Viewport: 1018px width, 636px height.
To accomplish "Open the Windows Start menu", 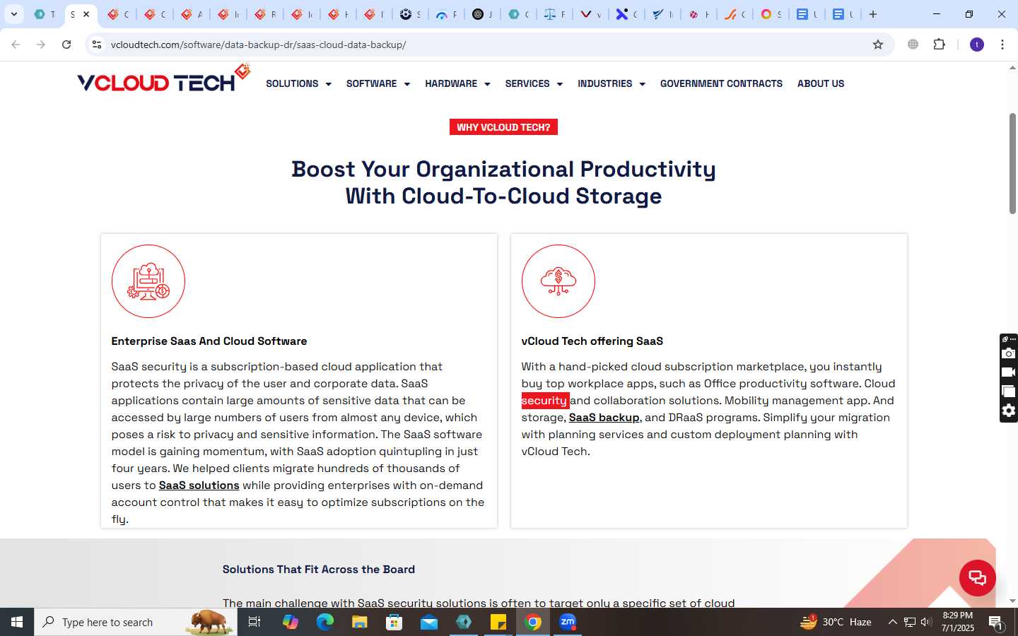I will (x=17, y=622).
